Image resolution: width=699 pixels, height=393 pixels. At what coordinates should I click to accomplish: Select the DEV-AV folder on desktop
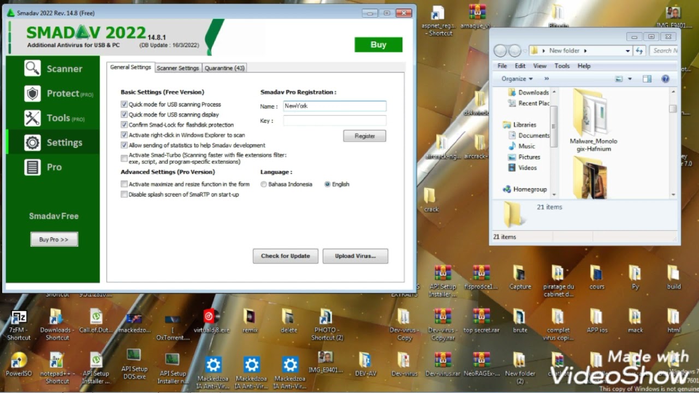pyautogui.click(x=365, y=365)
